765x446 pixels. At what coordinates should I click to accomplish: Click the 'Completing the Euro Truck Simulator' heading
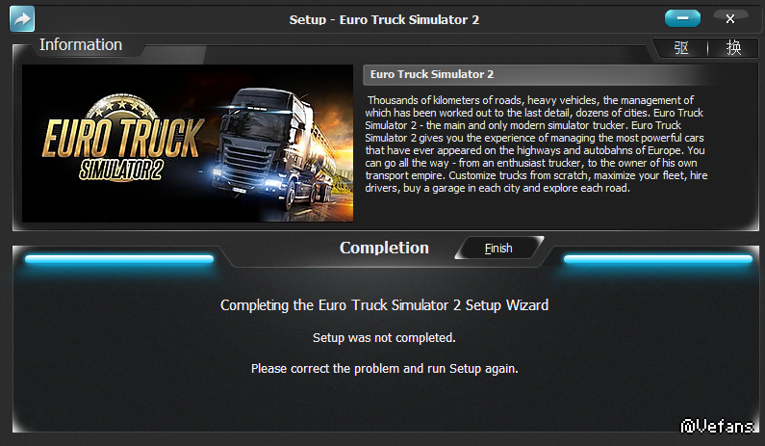(x=385, y=305)
